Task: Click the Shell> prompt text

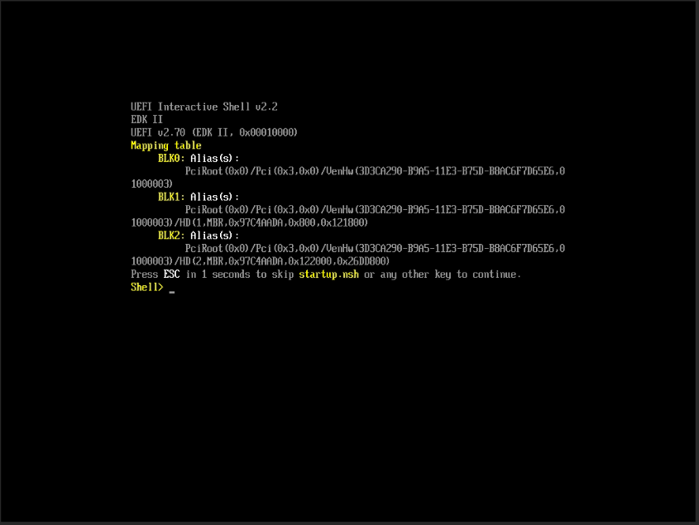Action: click(147, 288)
